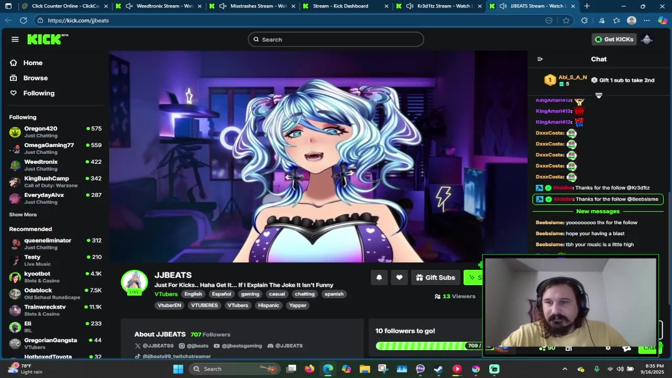Switch to Weedtronix Stream tab
The height and width of the screenshot is (378, 672).
coord(158,6)
